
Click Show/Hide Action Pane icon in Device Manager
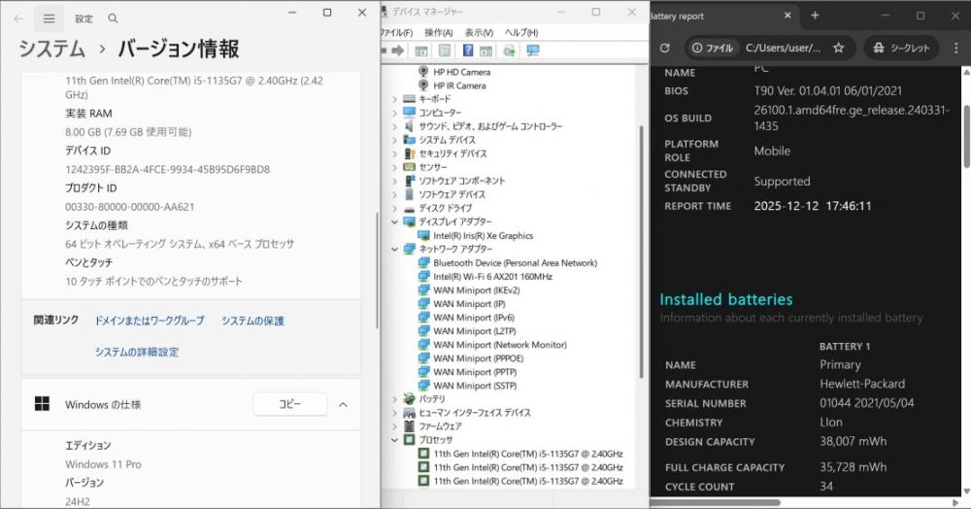pos(486,51)
